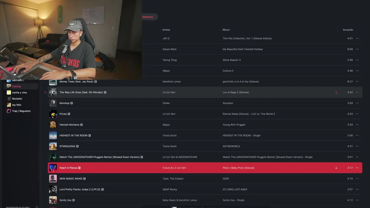Open more options for NEW MAGIC WAND
The image size is (370, 208).
pos(357,179)
